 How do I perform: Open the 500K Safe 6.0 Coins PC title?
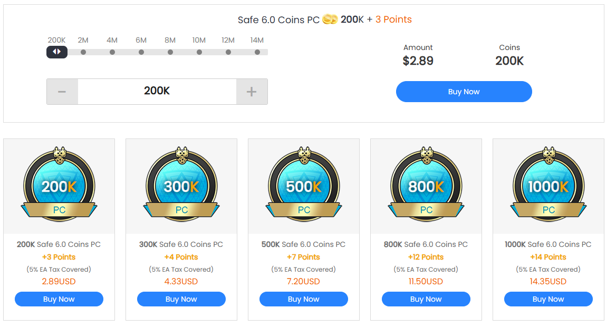point(304,244)
